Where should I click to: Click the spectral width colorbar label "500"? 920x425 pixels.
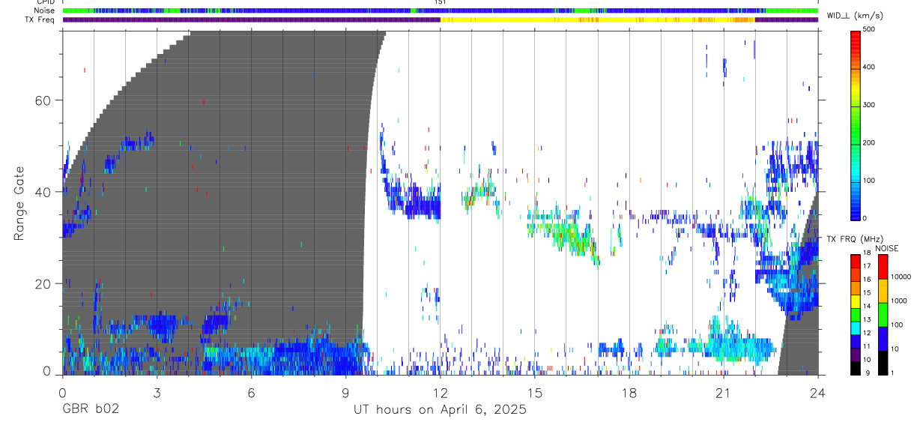pyautogui.click(x=870, y=29)
